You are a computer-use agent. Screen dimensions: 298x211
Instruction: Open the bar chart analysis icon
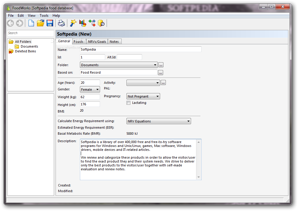point(83,23)
